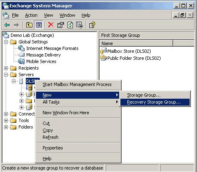The width and height of the screenshot is (197, 172).
Task: Click the Properties toolbar icon
Action: point(61,25)
